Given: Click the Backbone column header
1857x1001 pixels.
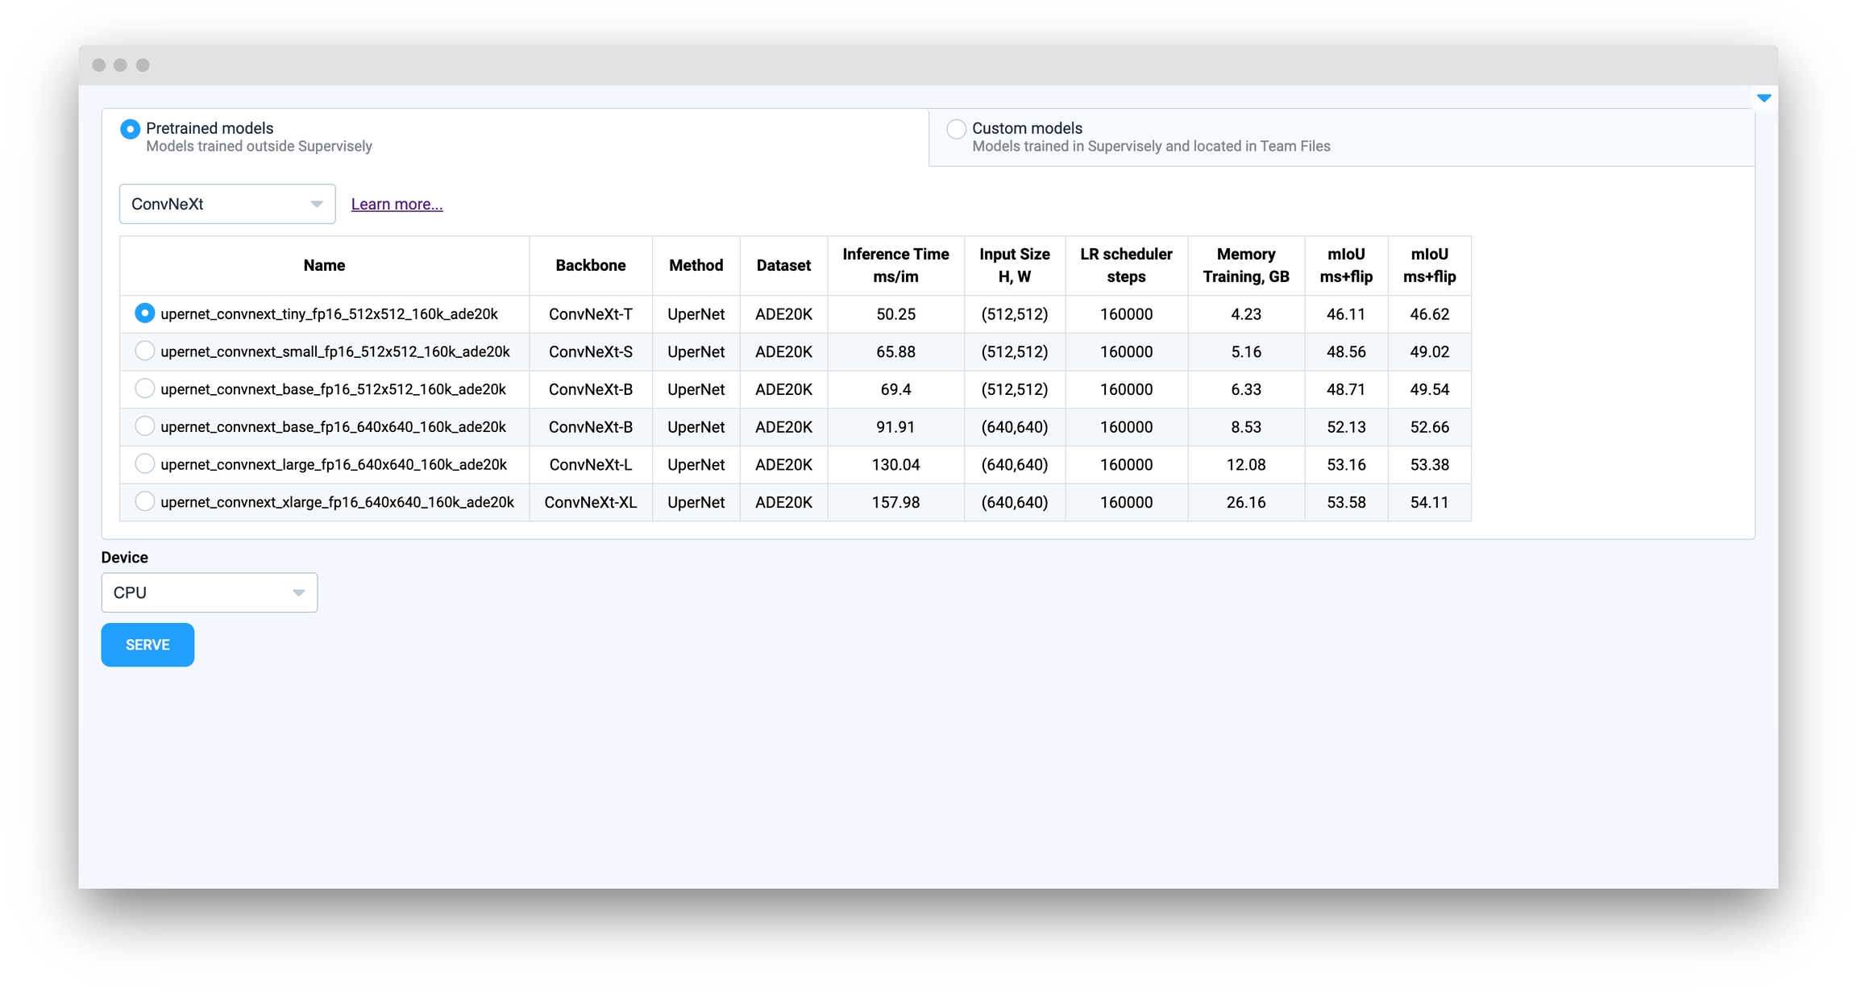Looking at the screenshot, I should coord(591,265).
